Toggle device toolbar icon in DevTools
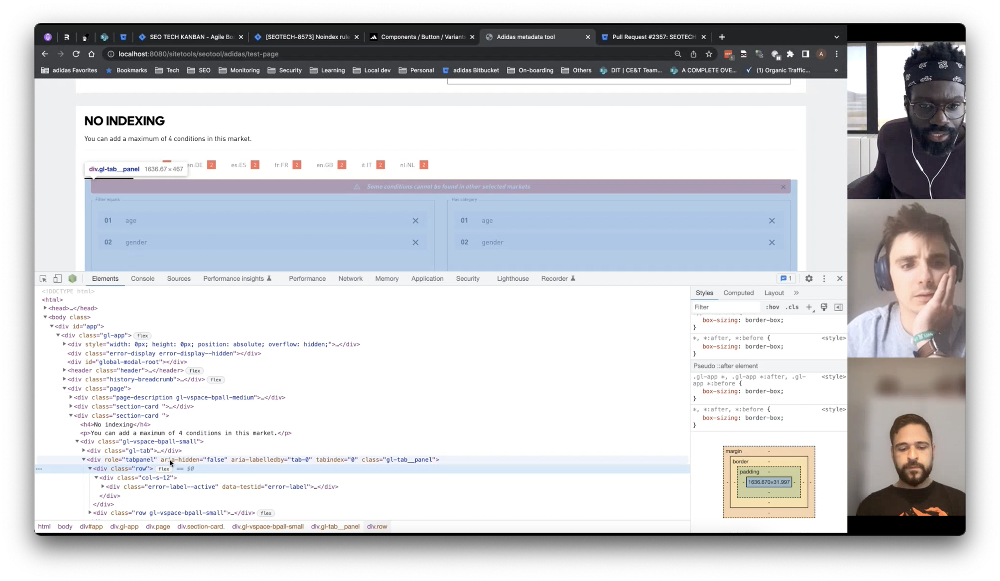The image size is (1000, 581). pos(58,279)
